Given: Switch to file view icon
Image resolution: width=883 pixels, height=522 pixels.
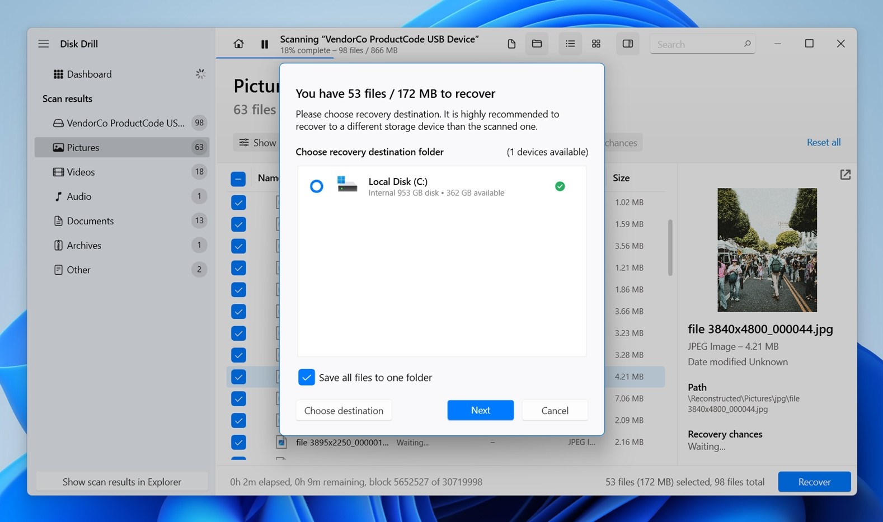Looking at the screenshot, I should 511,44.
